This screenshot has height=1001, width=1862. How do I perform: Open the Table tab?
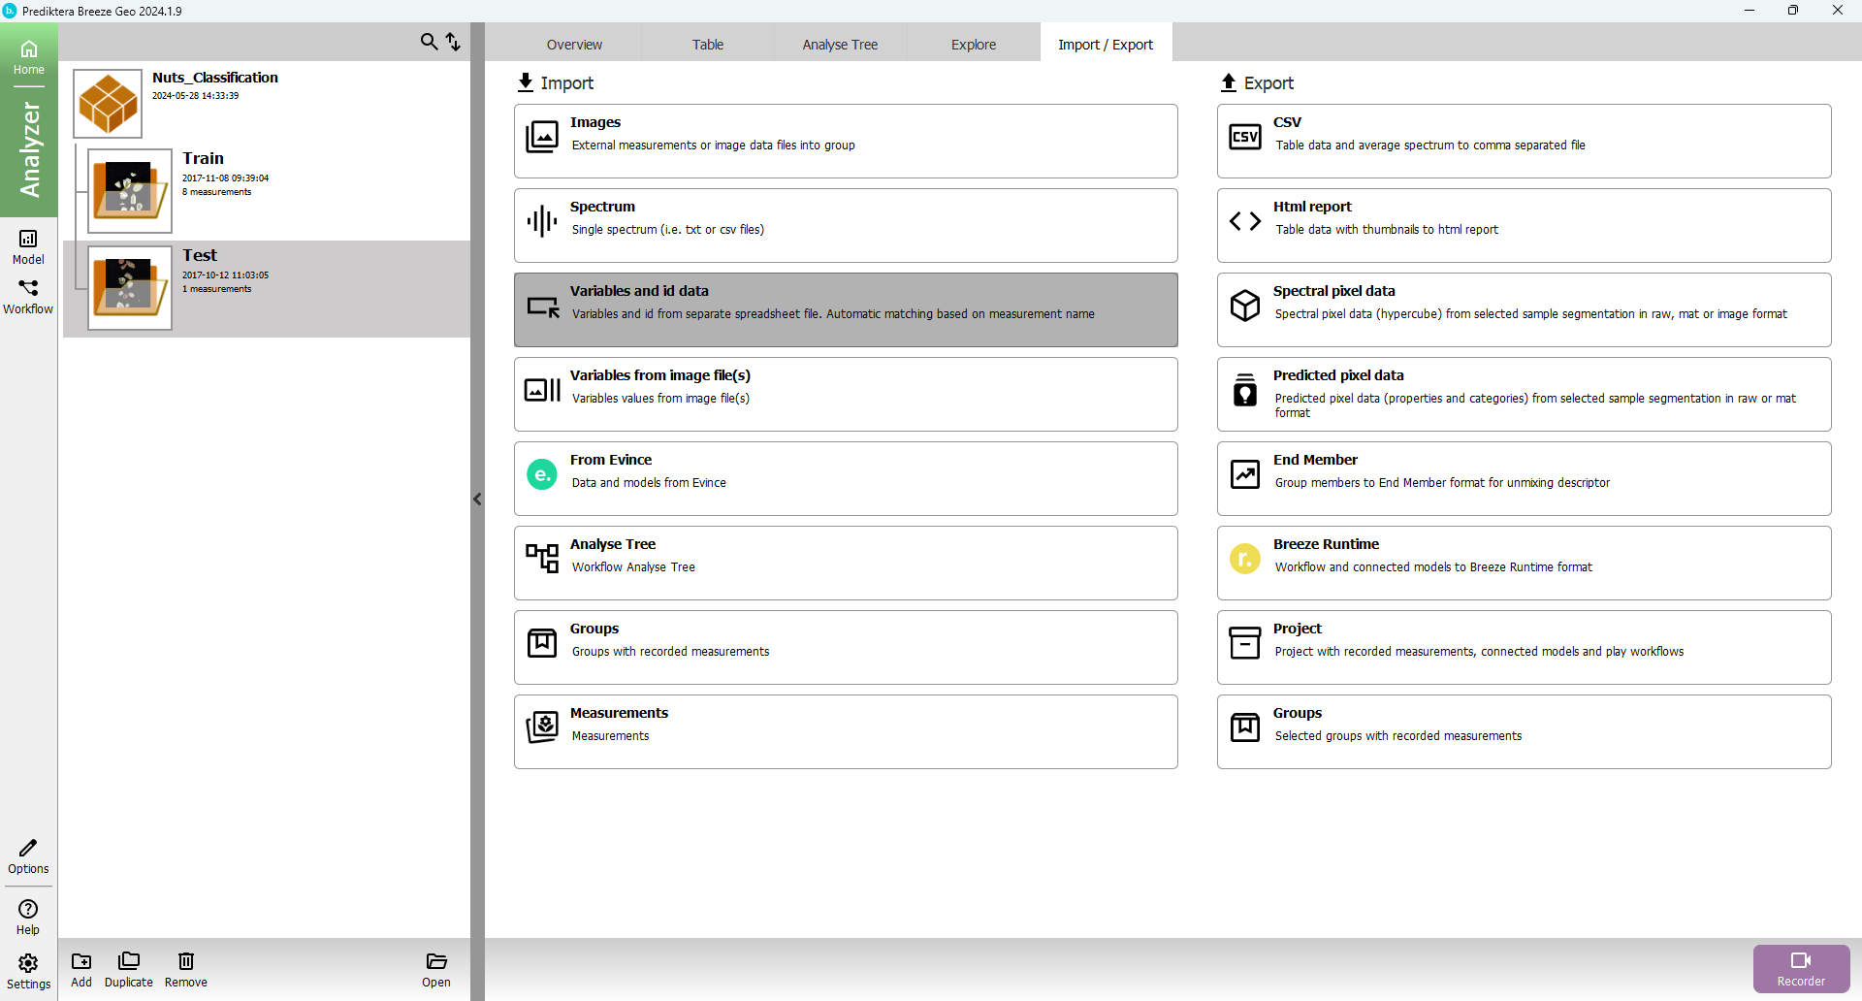(707, 45)
